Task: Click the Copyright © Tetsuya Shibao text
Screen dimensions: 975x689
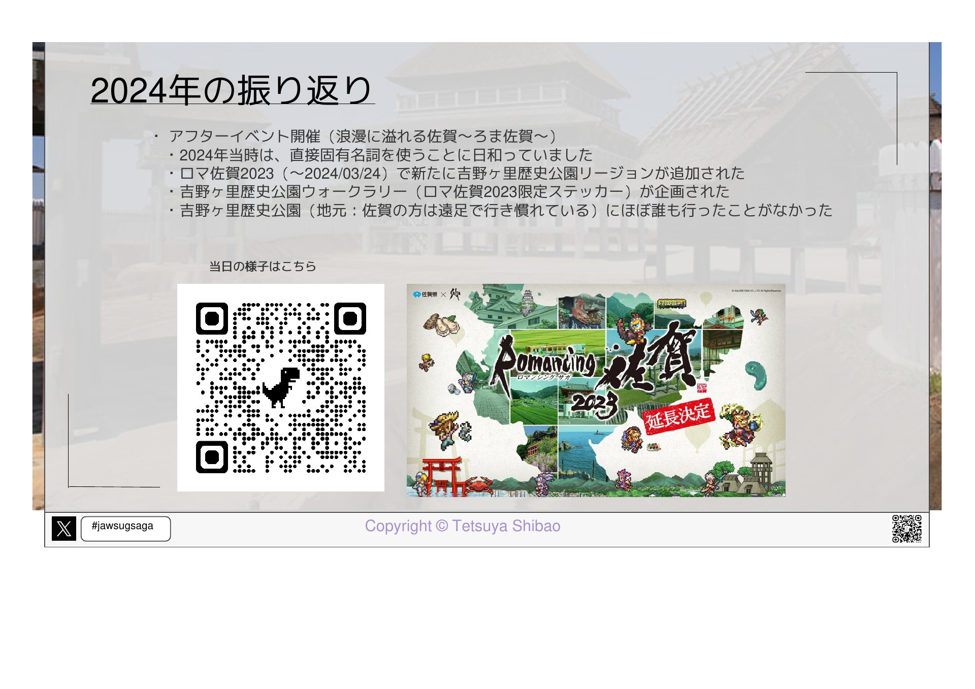Action: tap(463, 526)
